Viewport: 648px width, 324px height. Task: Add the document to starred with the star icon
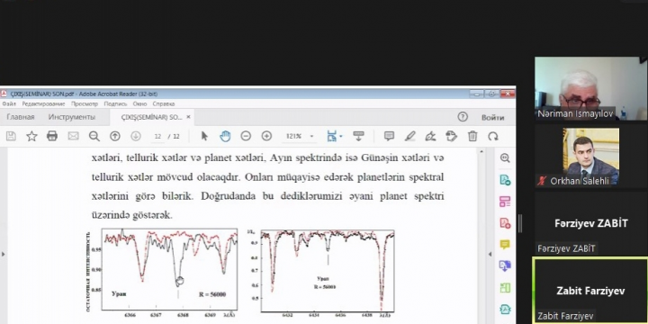(x=31, y=136)
